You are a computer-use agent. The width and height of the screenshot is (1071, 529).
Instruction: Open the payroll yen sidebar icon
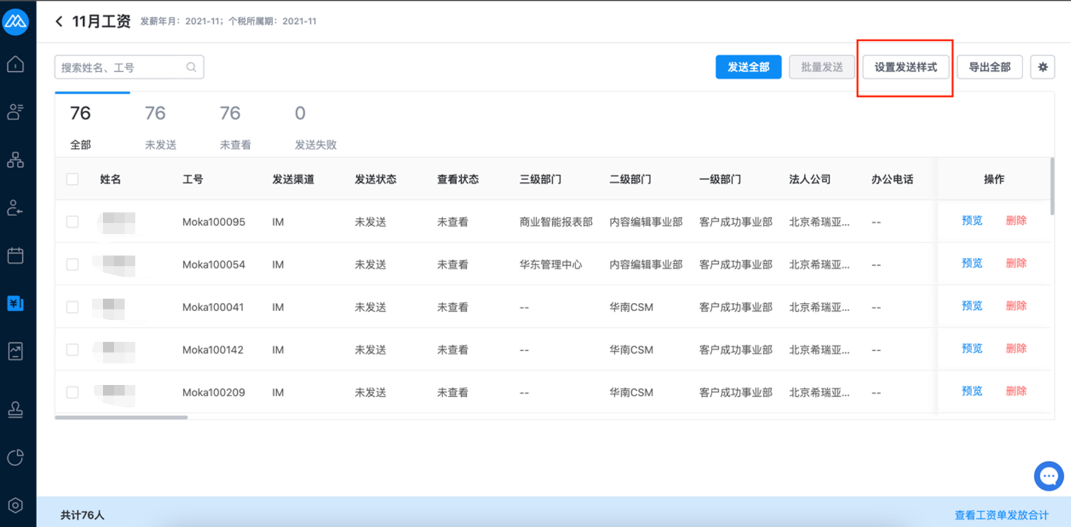pos(16,303)
